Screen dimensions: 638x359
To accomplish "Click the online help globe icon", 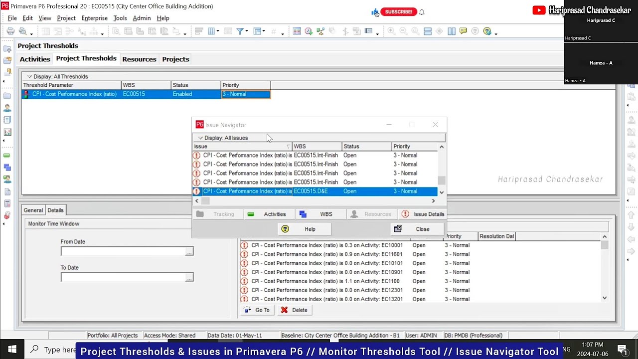I will click(487, 31).
